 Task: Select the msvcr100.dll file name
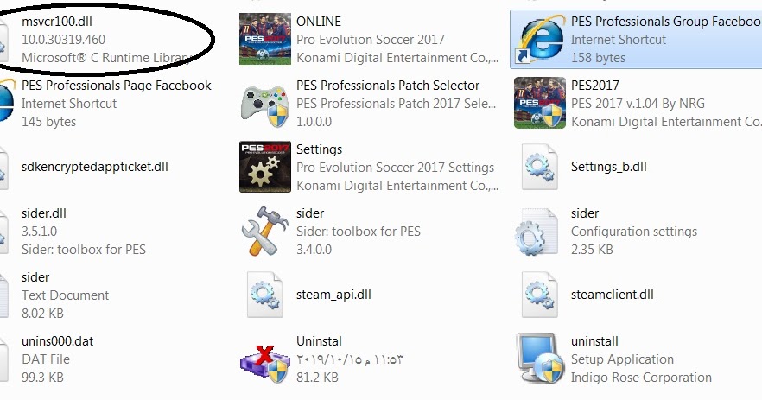[57, 22]
